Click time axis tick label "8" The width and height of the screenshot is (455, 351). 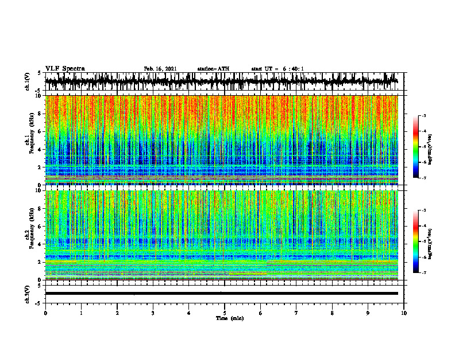coord(332,313)
